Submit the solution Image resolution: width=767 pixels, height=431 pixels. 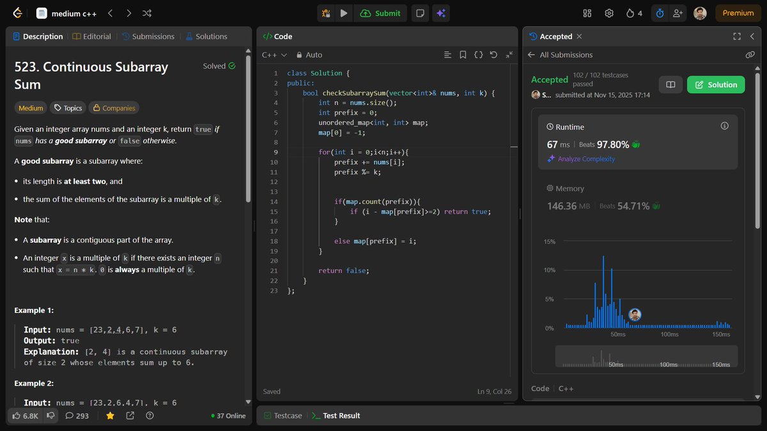point(380,13)
